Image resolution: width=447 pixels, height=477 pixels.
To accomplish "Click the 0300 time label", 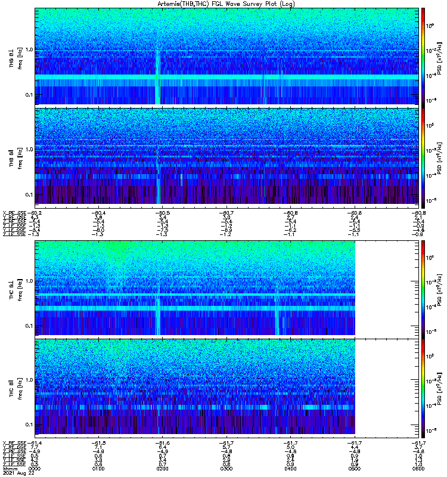I will [x=226, y=469].
